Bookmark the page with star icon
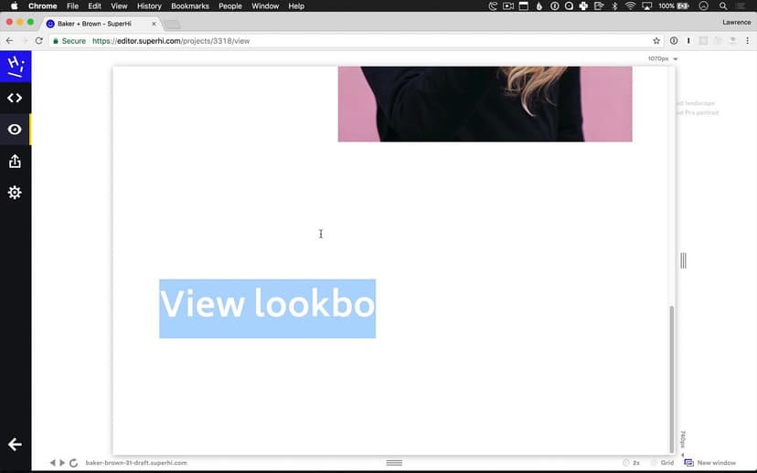This screenshot has height=473, width=757. [x=656, y=41]
